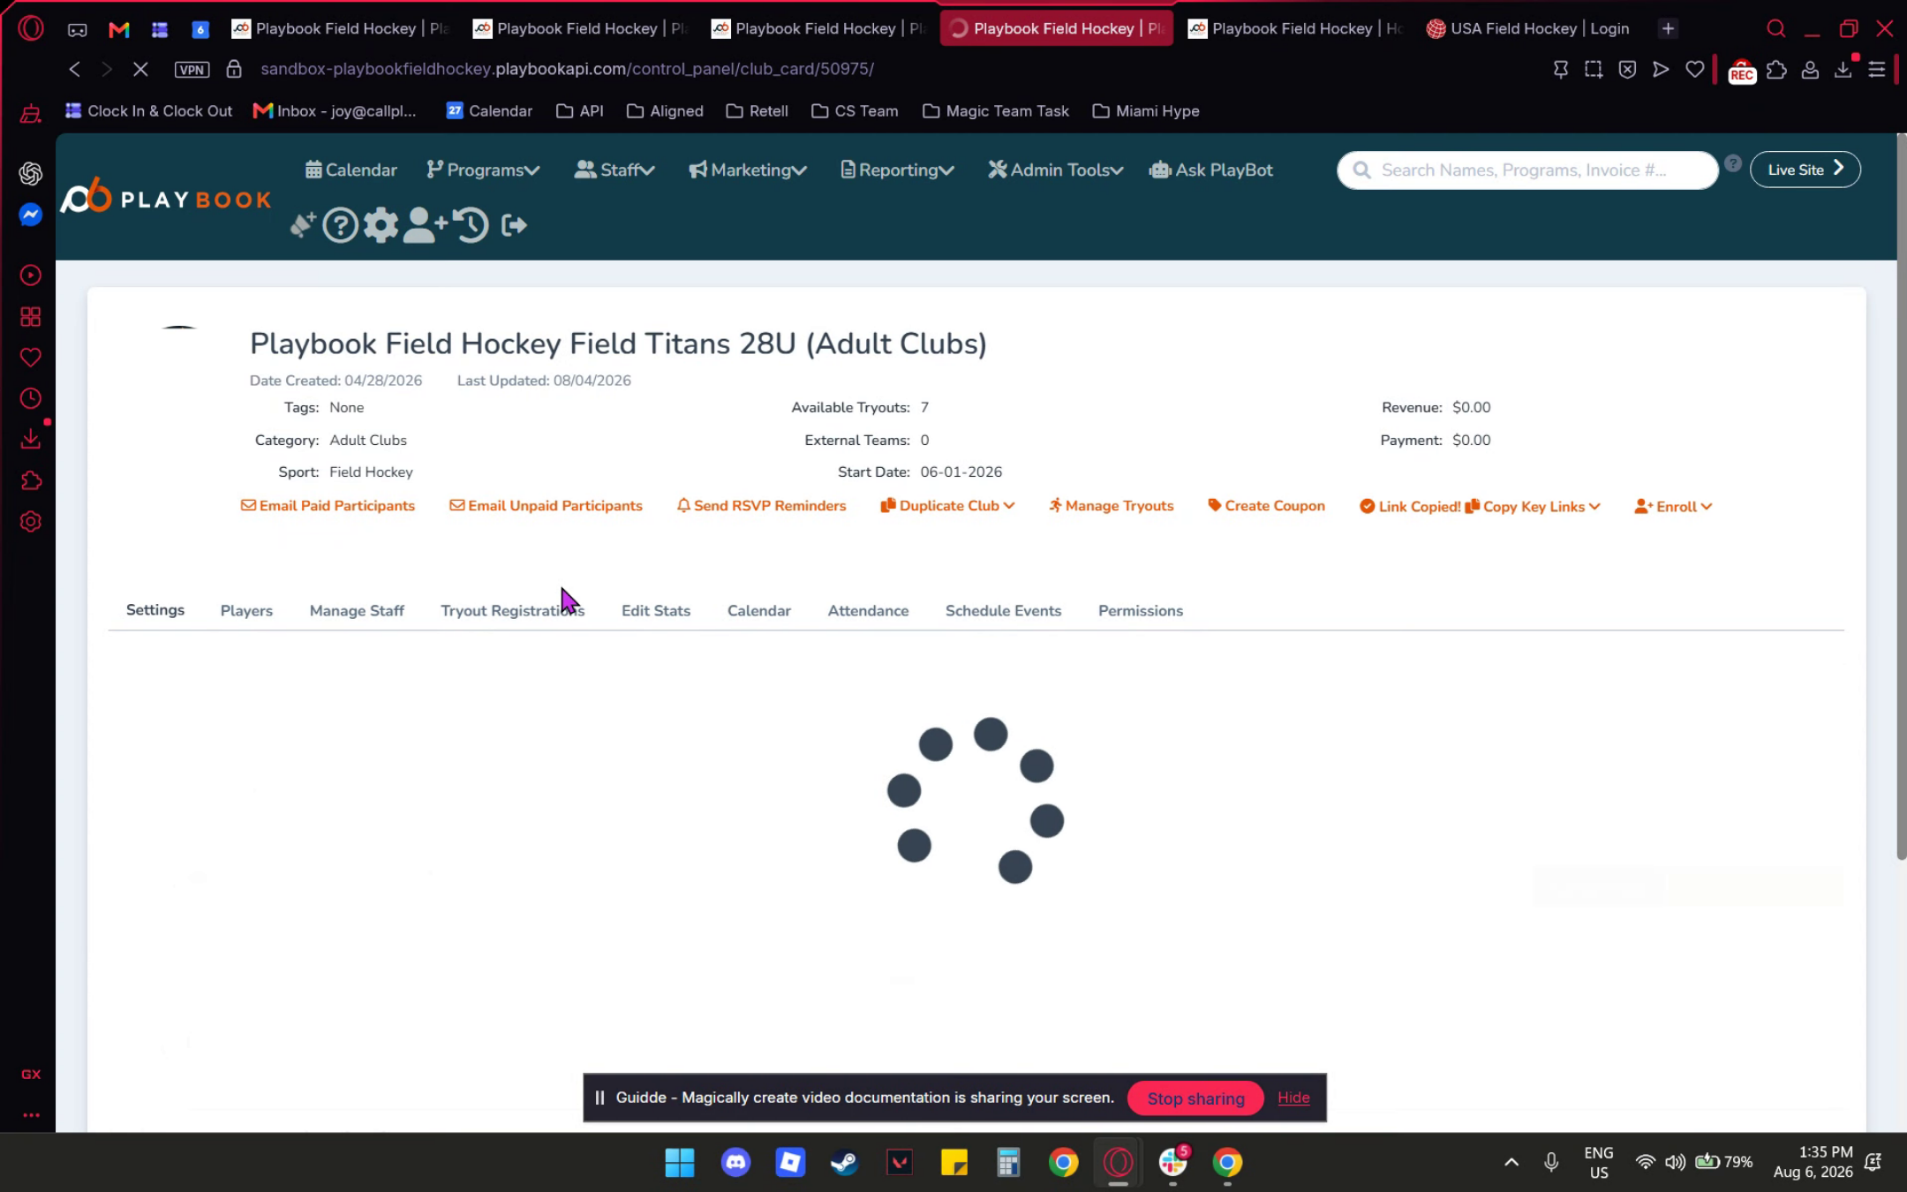
Task: Open the sidebar settings gear
Action: coord(31,522)
